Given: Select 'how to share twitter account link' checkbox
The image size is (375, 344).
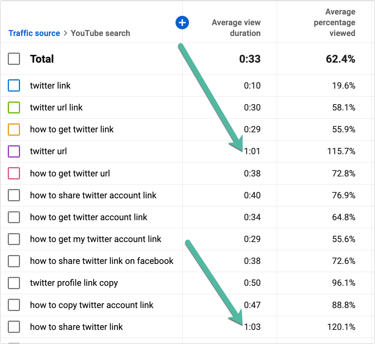Looking at the screenshot, I should click(x=14, y=195).
